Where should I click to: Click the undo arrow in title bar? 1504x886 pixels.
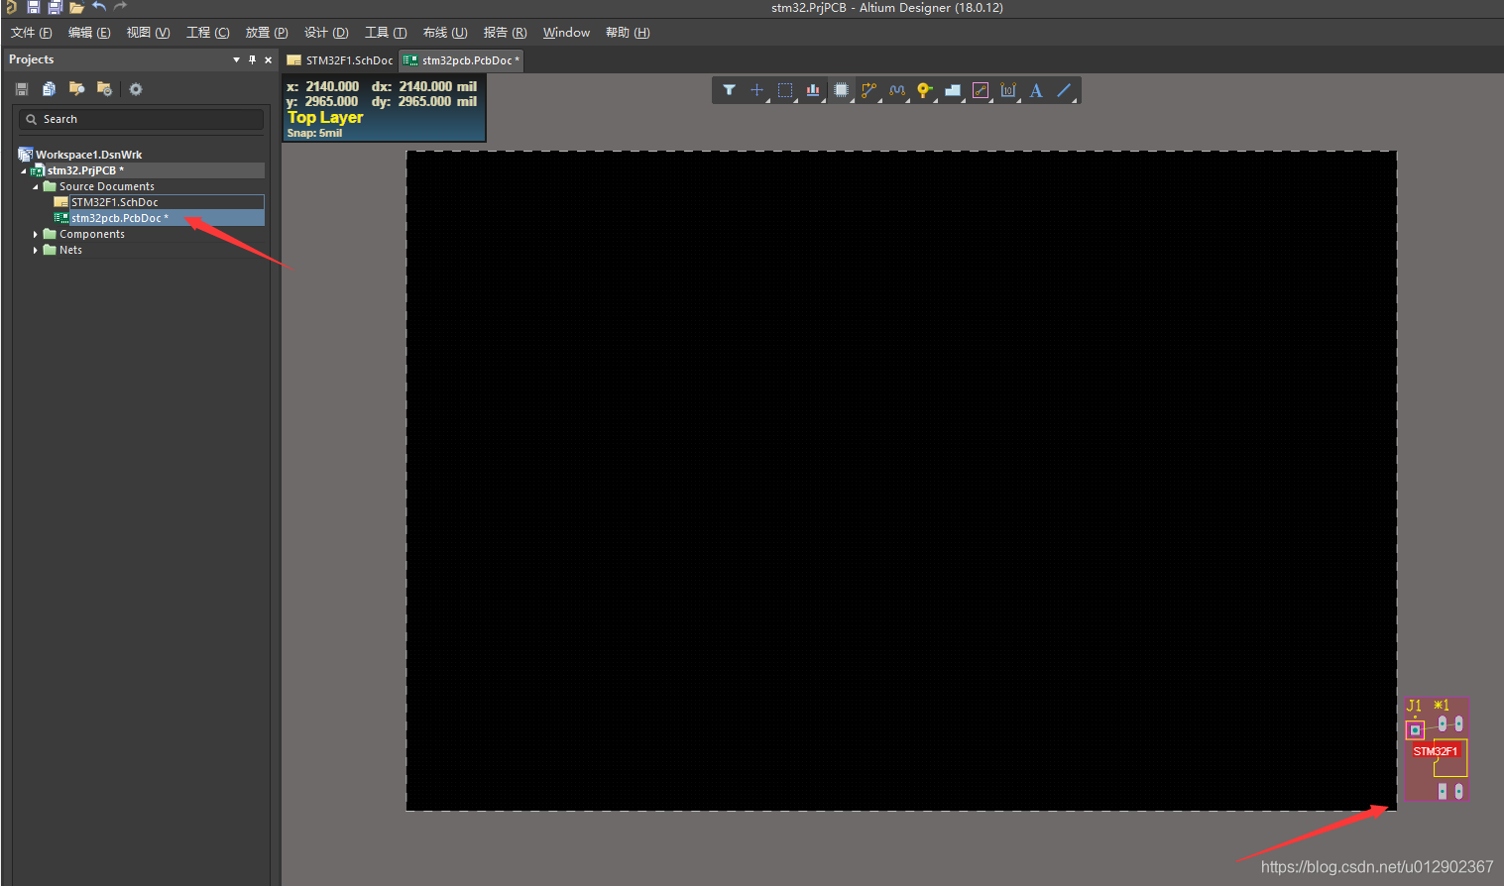[99, 7]
